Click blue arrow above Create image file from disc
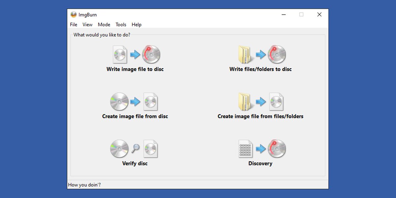This screenshot has height=198, width=396. click(x=135, y=102)
